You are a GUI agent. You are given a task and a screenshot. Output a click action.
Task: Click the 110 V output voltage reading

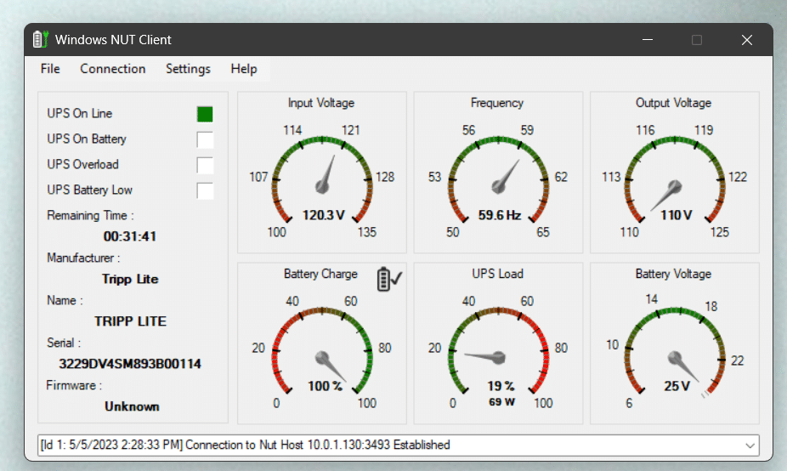tap(676, 215)
